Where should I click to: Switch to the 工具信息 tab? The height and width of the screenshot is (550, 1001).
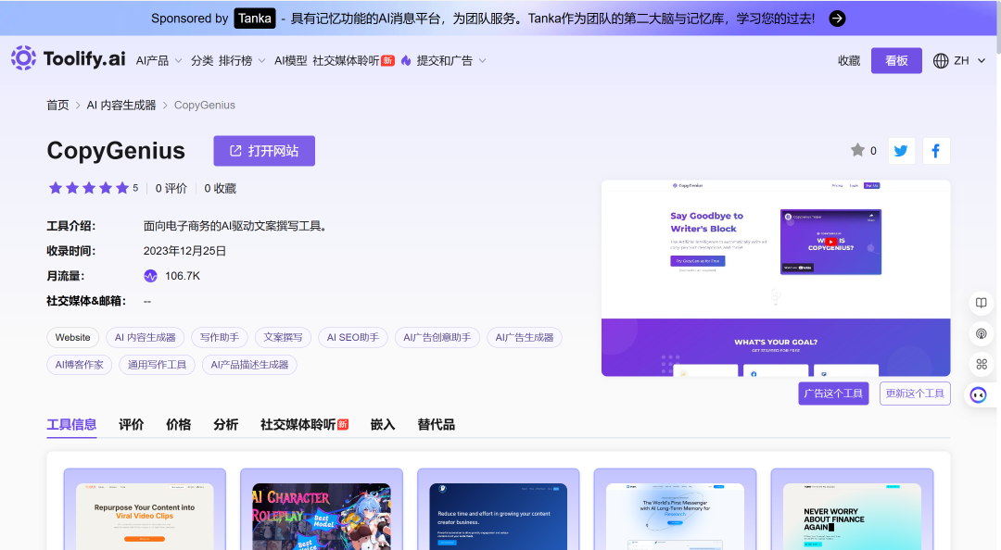pos(71,425)
